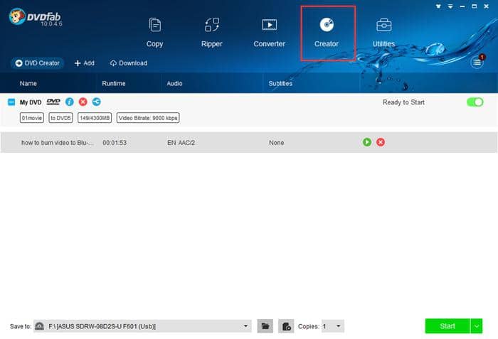Click Add to load a source
This screenshot has width=498, height=339.
pos(85,63)
